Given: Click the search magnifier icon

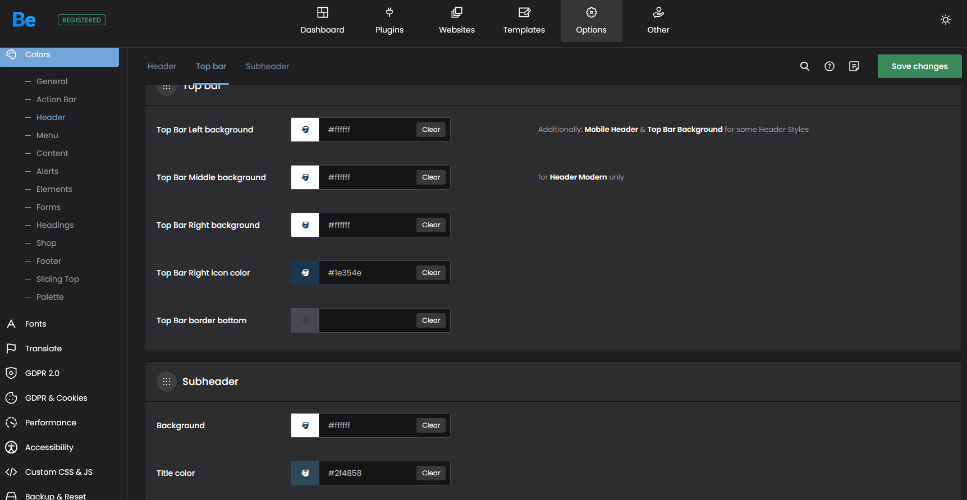Looking at the screenshot, I should [804, 66].
